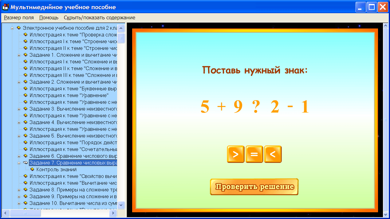
Task: Select the "<" sign answer option
Action: tap(273, 154)
